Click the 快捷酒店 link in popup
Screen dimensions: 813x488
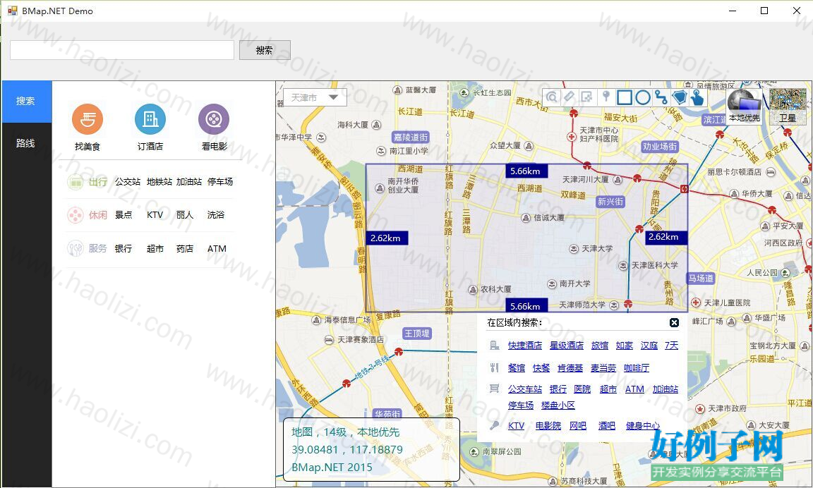pyautogui.click(x=525, y=346)
